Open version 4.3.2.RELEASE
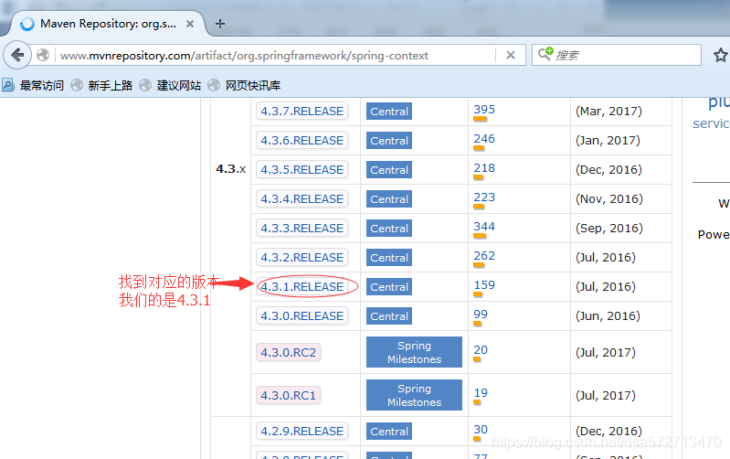The width and height of the screenshot is (730, 459). [x=302, y=257]
